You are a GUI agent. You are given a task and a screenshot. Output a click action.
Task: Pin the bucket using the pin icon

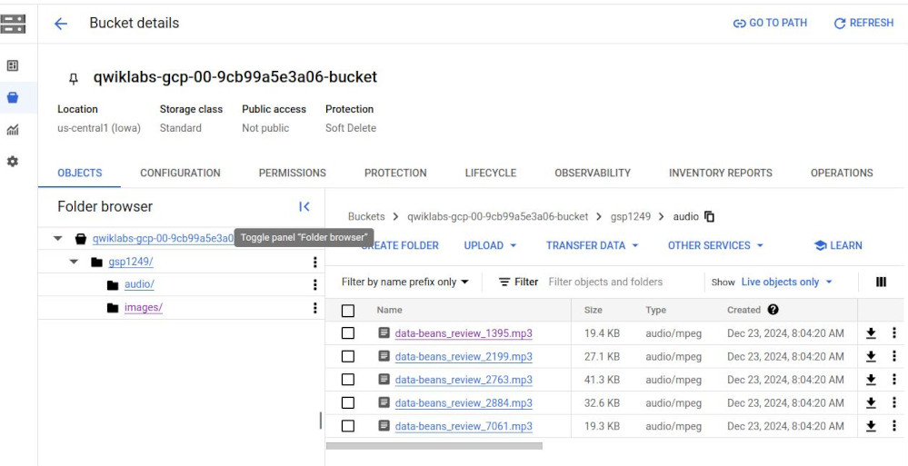point(73,79)
